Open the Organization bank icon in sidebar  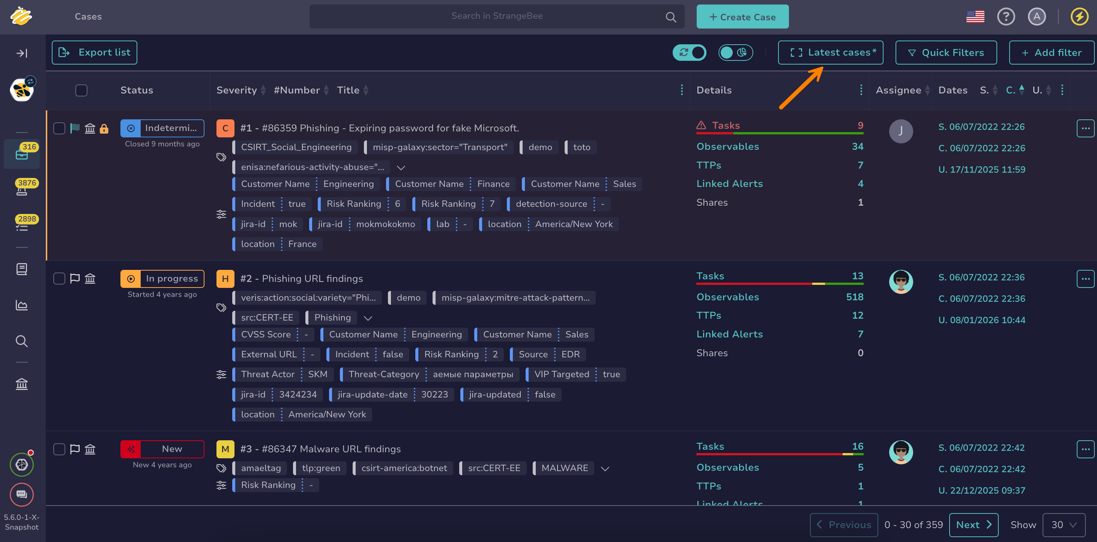click(22, 384)
